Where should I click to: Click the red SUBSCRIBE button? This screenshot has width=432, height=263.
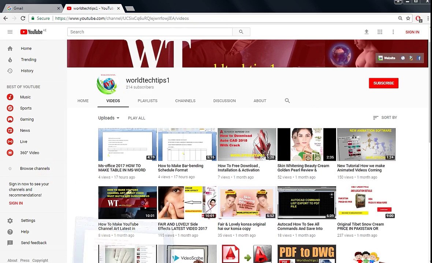[384, 83]
